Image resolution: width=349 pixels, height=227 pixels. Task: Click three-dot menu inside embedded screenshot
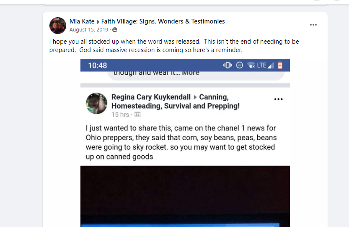point(278,99)
